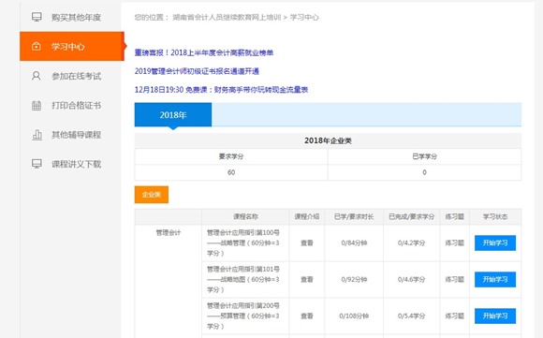
Task: Click the 0/5.4学分 credit cell
Action: (411, 316)
